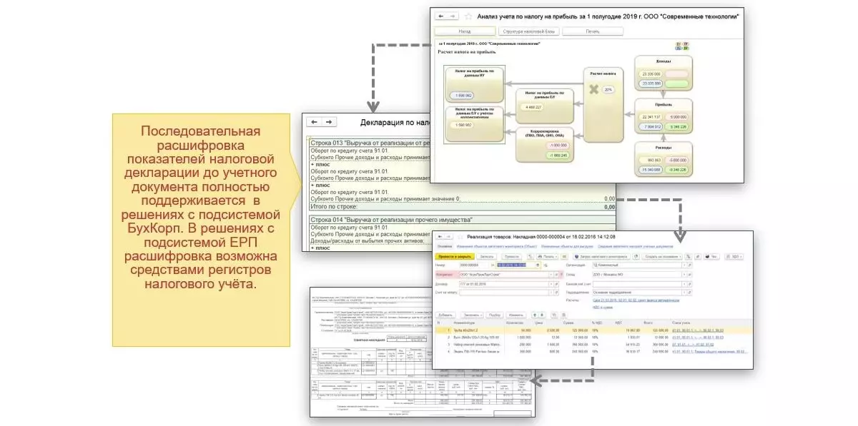Open the ЭДО dropdown in sales document

point(734,256)
